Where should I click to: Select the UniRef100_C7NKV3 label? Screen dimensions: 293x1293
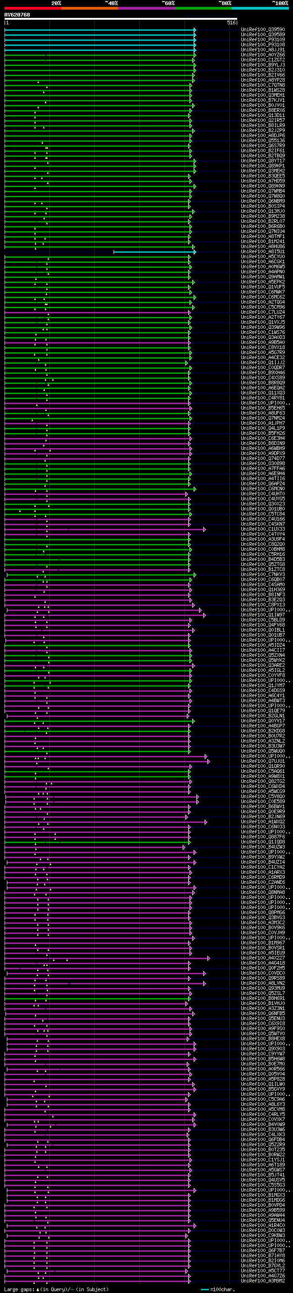coord(263,575)
